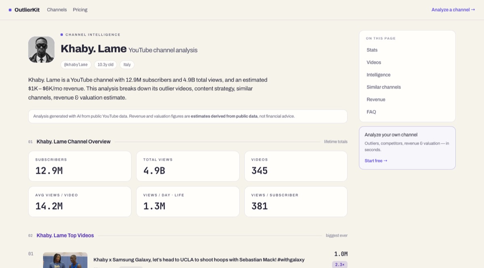The image size is (484, 268).
Task: Click the 2.3× outlier badge
Action: click(x=340, y=264)
